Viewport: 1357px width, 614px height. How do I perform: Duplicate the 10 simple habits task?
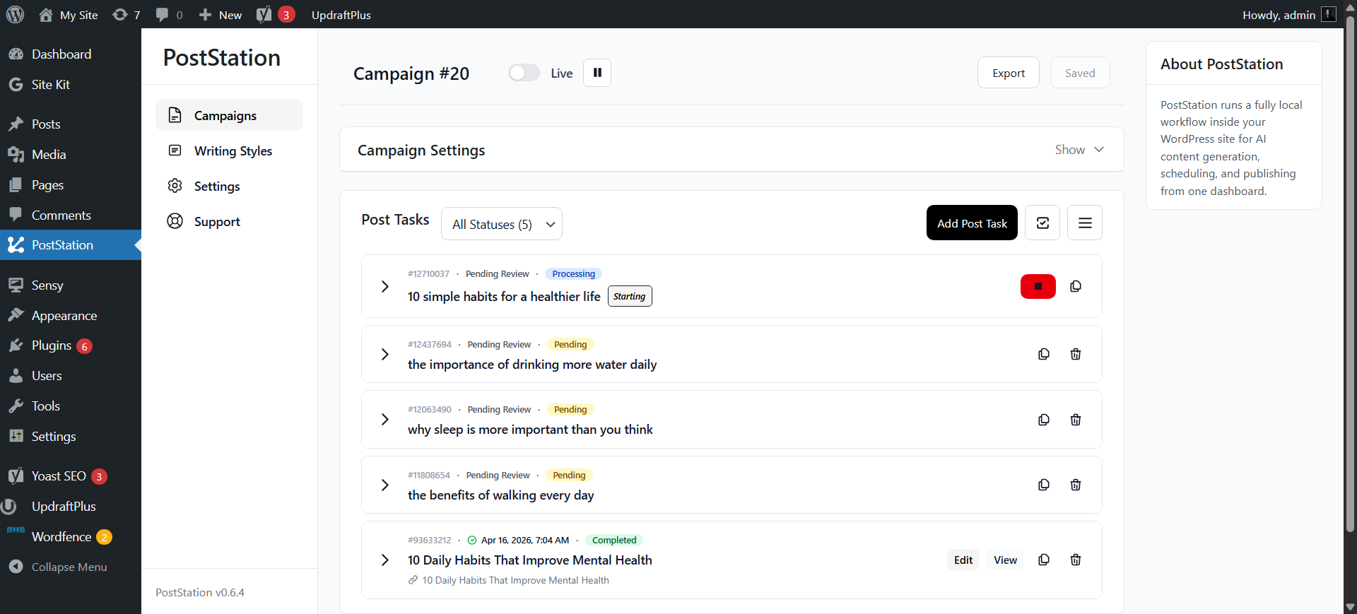(1076, 286)
